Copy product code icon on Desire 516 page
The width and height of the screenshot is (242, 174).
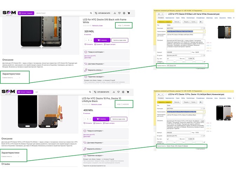click(123, 26)
